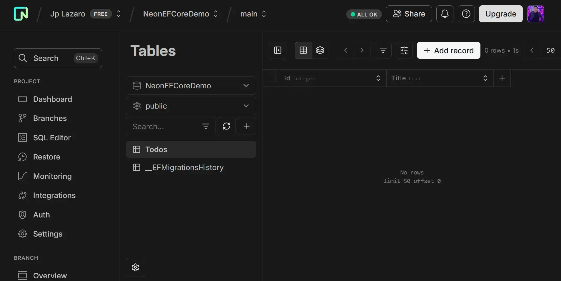Select the Todos table
This screenshot has height=281, width=561.
click(191, 149)
